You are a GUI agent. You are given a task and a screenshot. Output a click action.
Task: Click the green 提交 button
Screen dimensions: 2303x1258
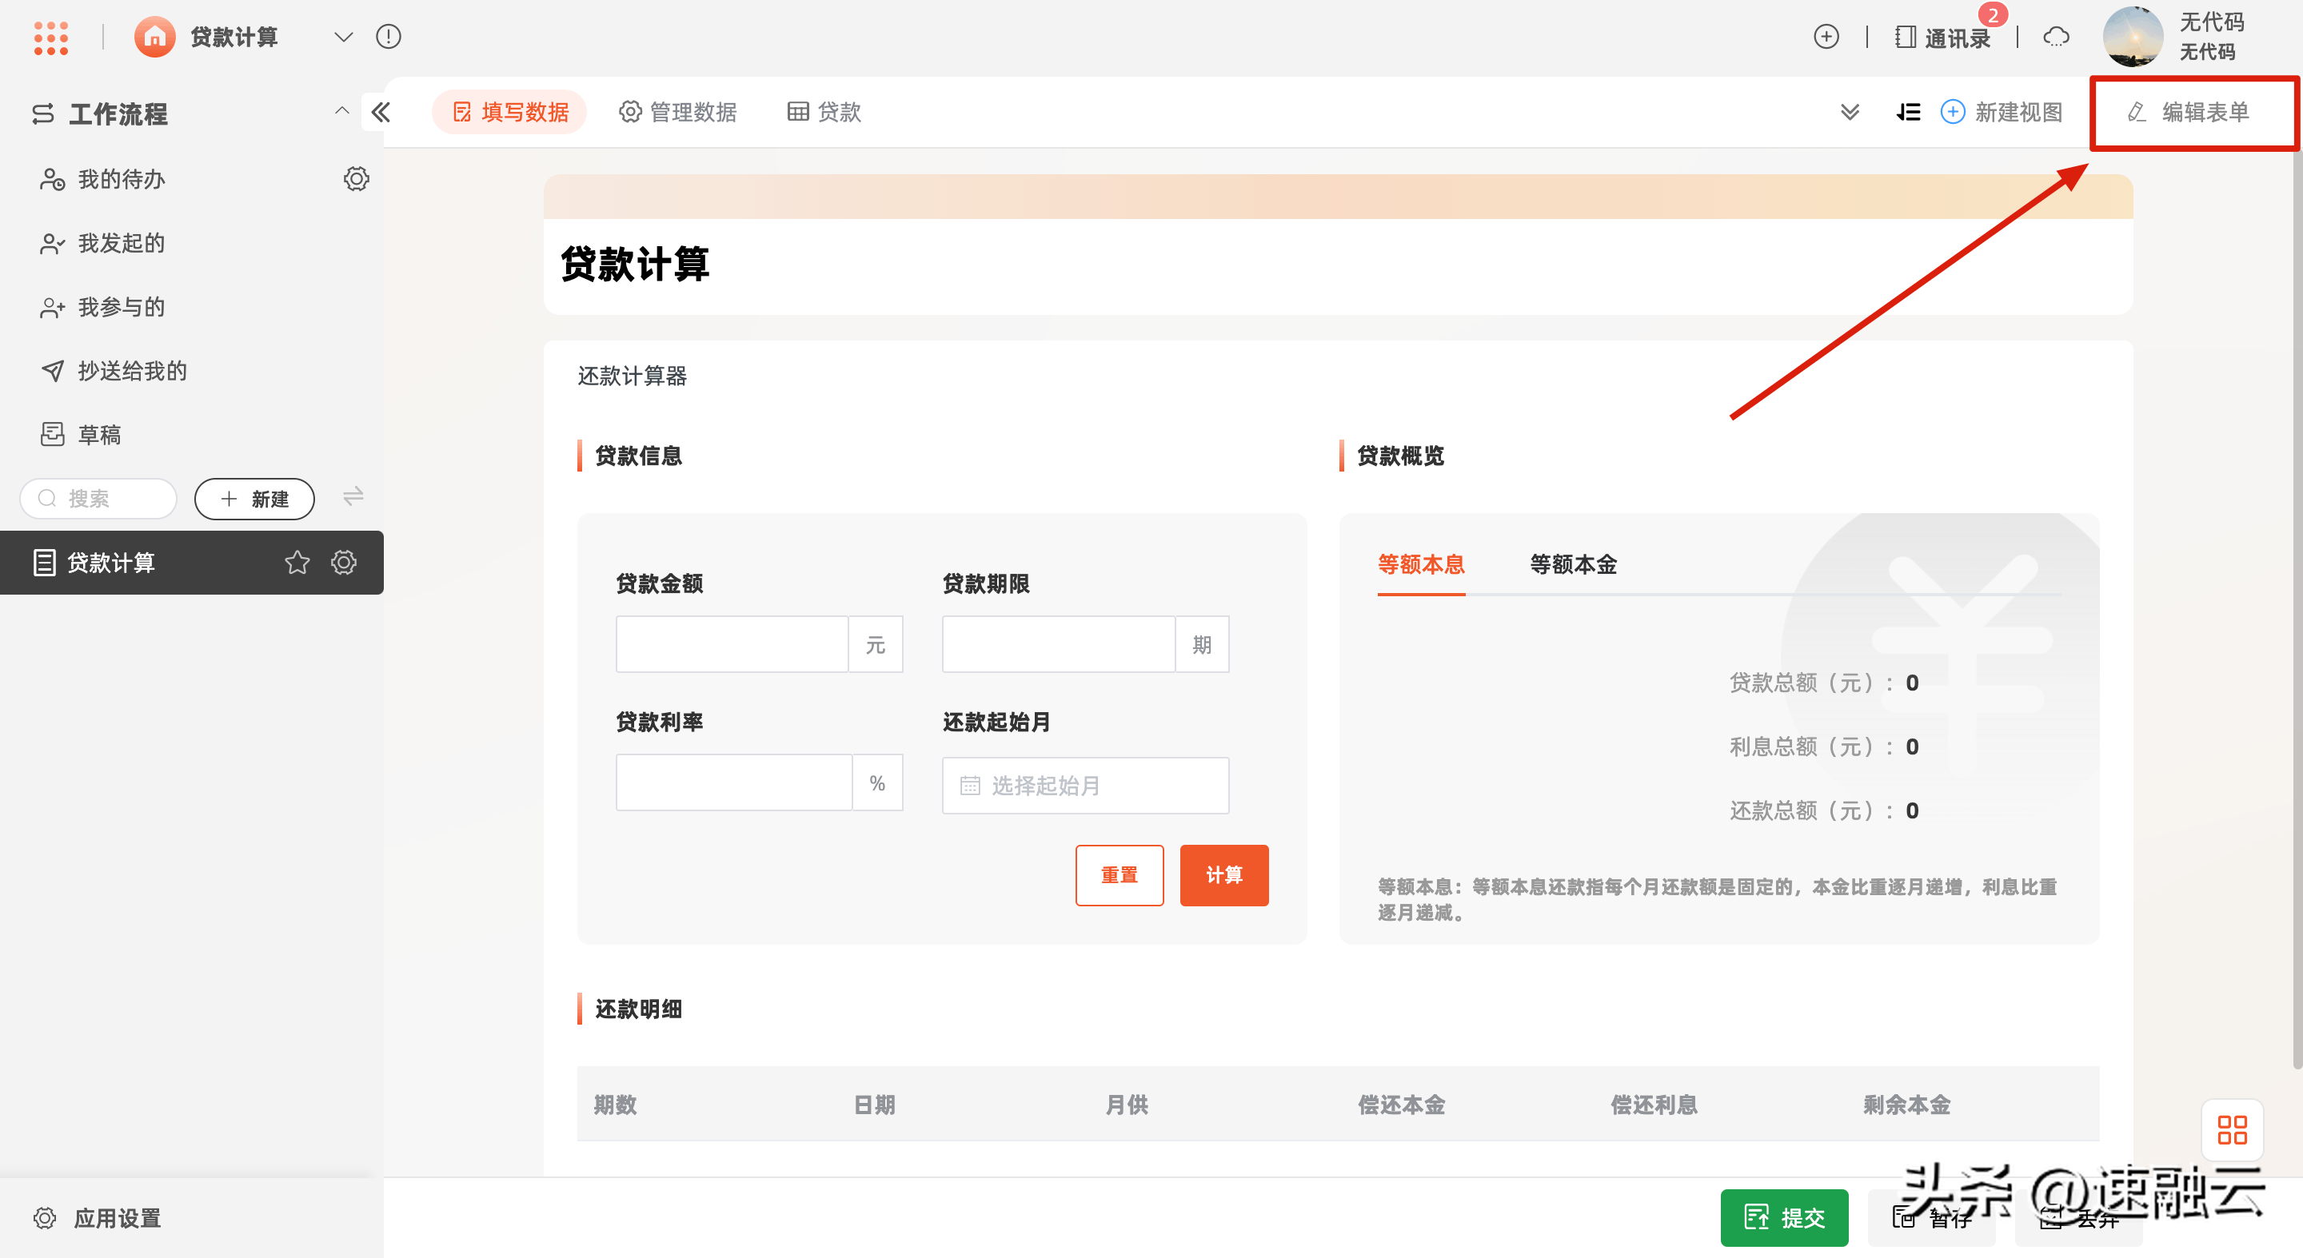coord(1783,1217)
